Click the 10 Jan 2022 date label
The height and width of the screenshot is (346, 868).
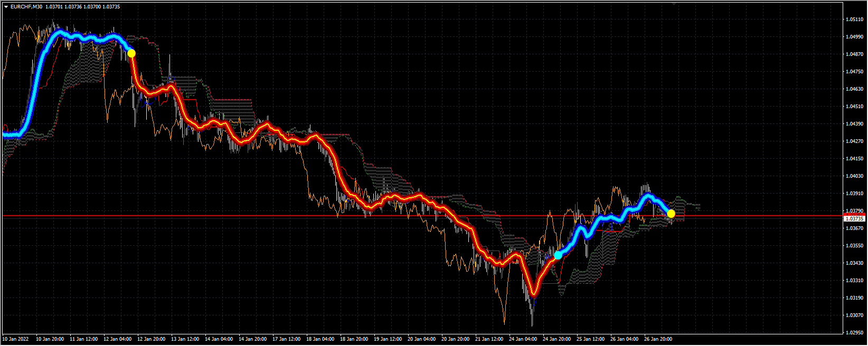coord(16,339)
